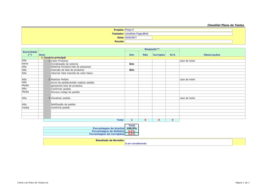Select the 'Projeto:' label

[x=119, y=30]
